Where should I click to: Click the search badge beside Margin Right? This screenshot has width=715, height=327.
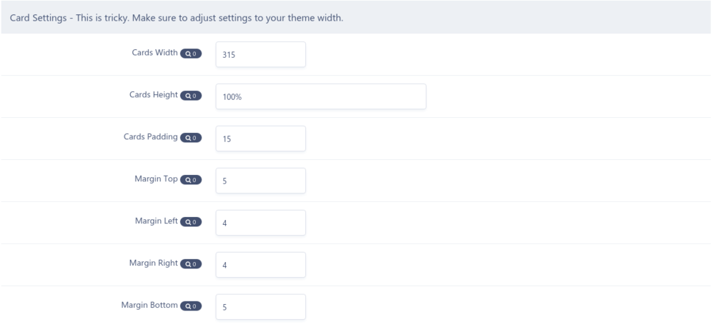[x=191, y=264]
